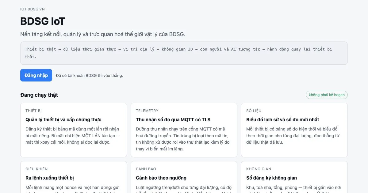
Task: Open the 'Cảnh báo theo ngưỡng' card
Action: [184, 177]
